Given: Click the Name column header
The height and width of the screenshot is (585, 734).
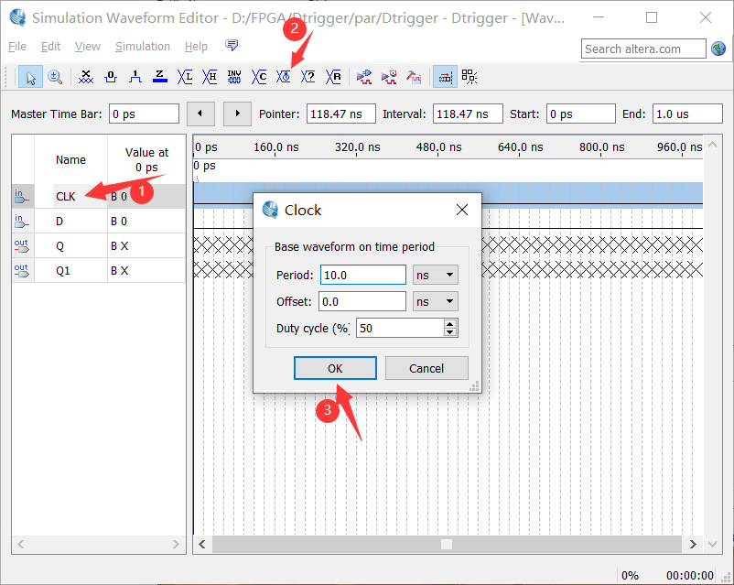Looking at the screenshot, I should (x=70, y=159).
